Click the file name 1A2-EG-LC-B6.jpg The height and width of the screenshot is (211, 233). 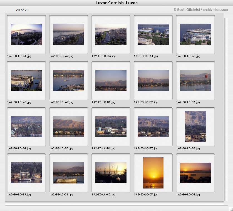click(x=104, y=148)
